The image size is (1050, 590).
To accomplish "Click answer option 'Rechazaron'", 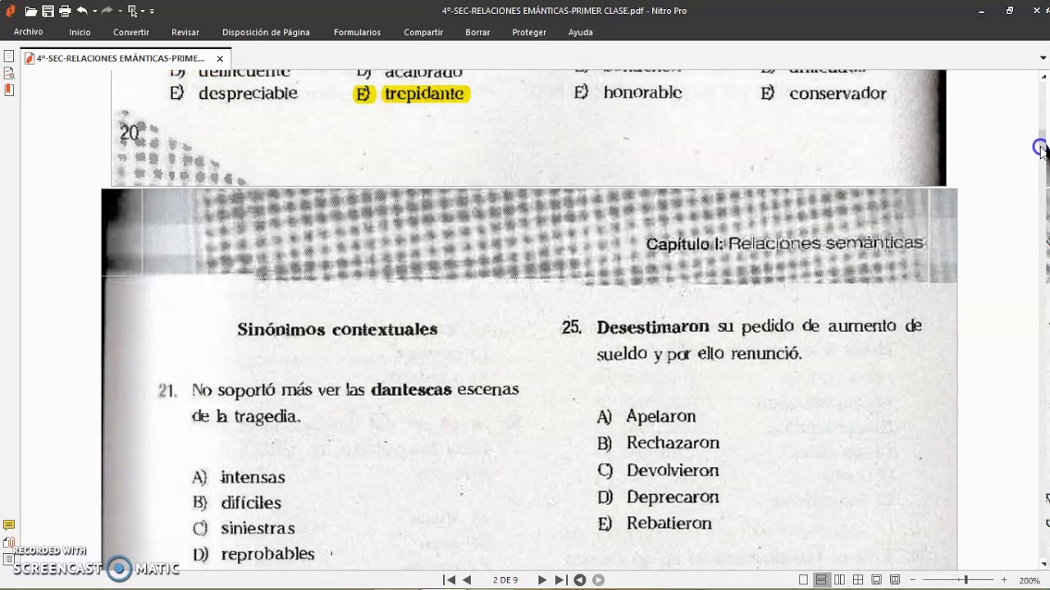I will [673, 443].
